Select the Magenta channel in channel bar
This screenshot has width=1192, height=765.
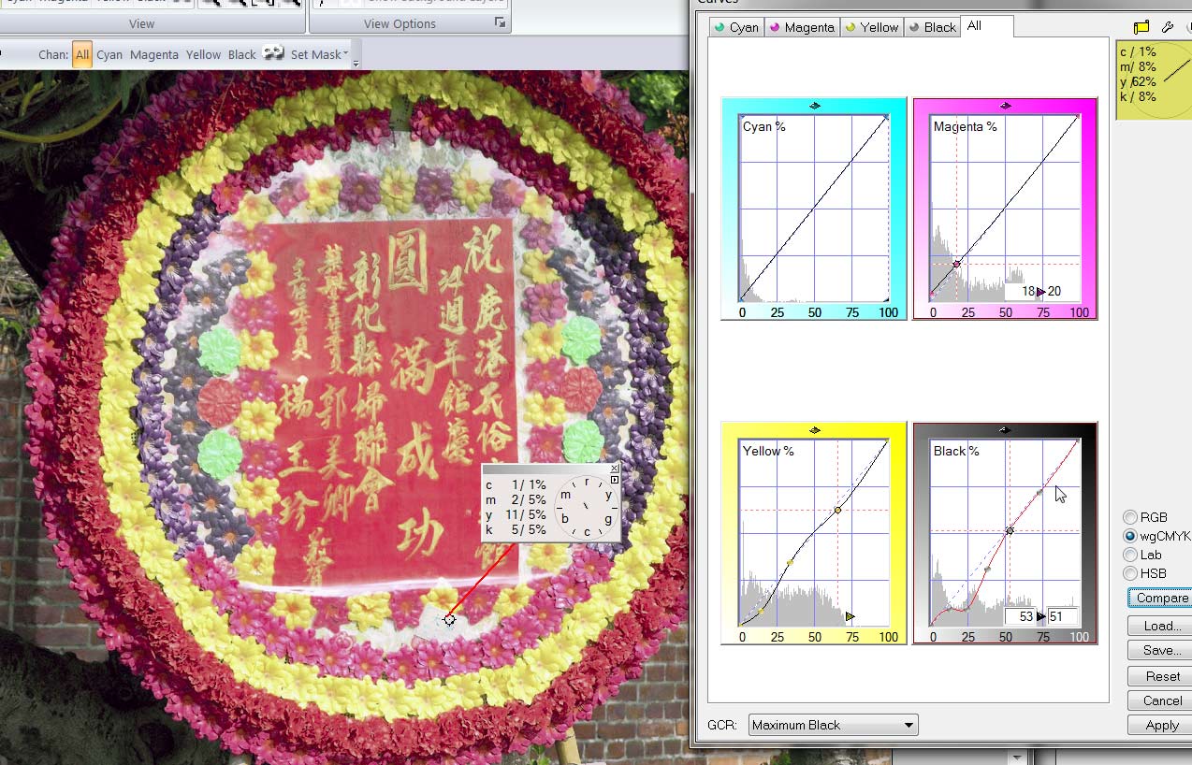[154, 54]
